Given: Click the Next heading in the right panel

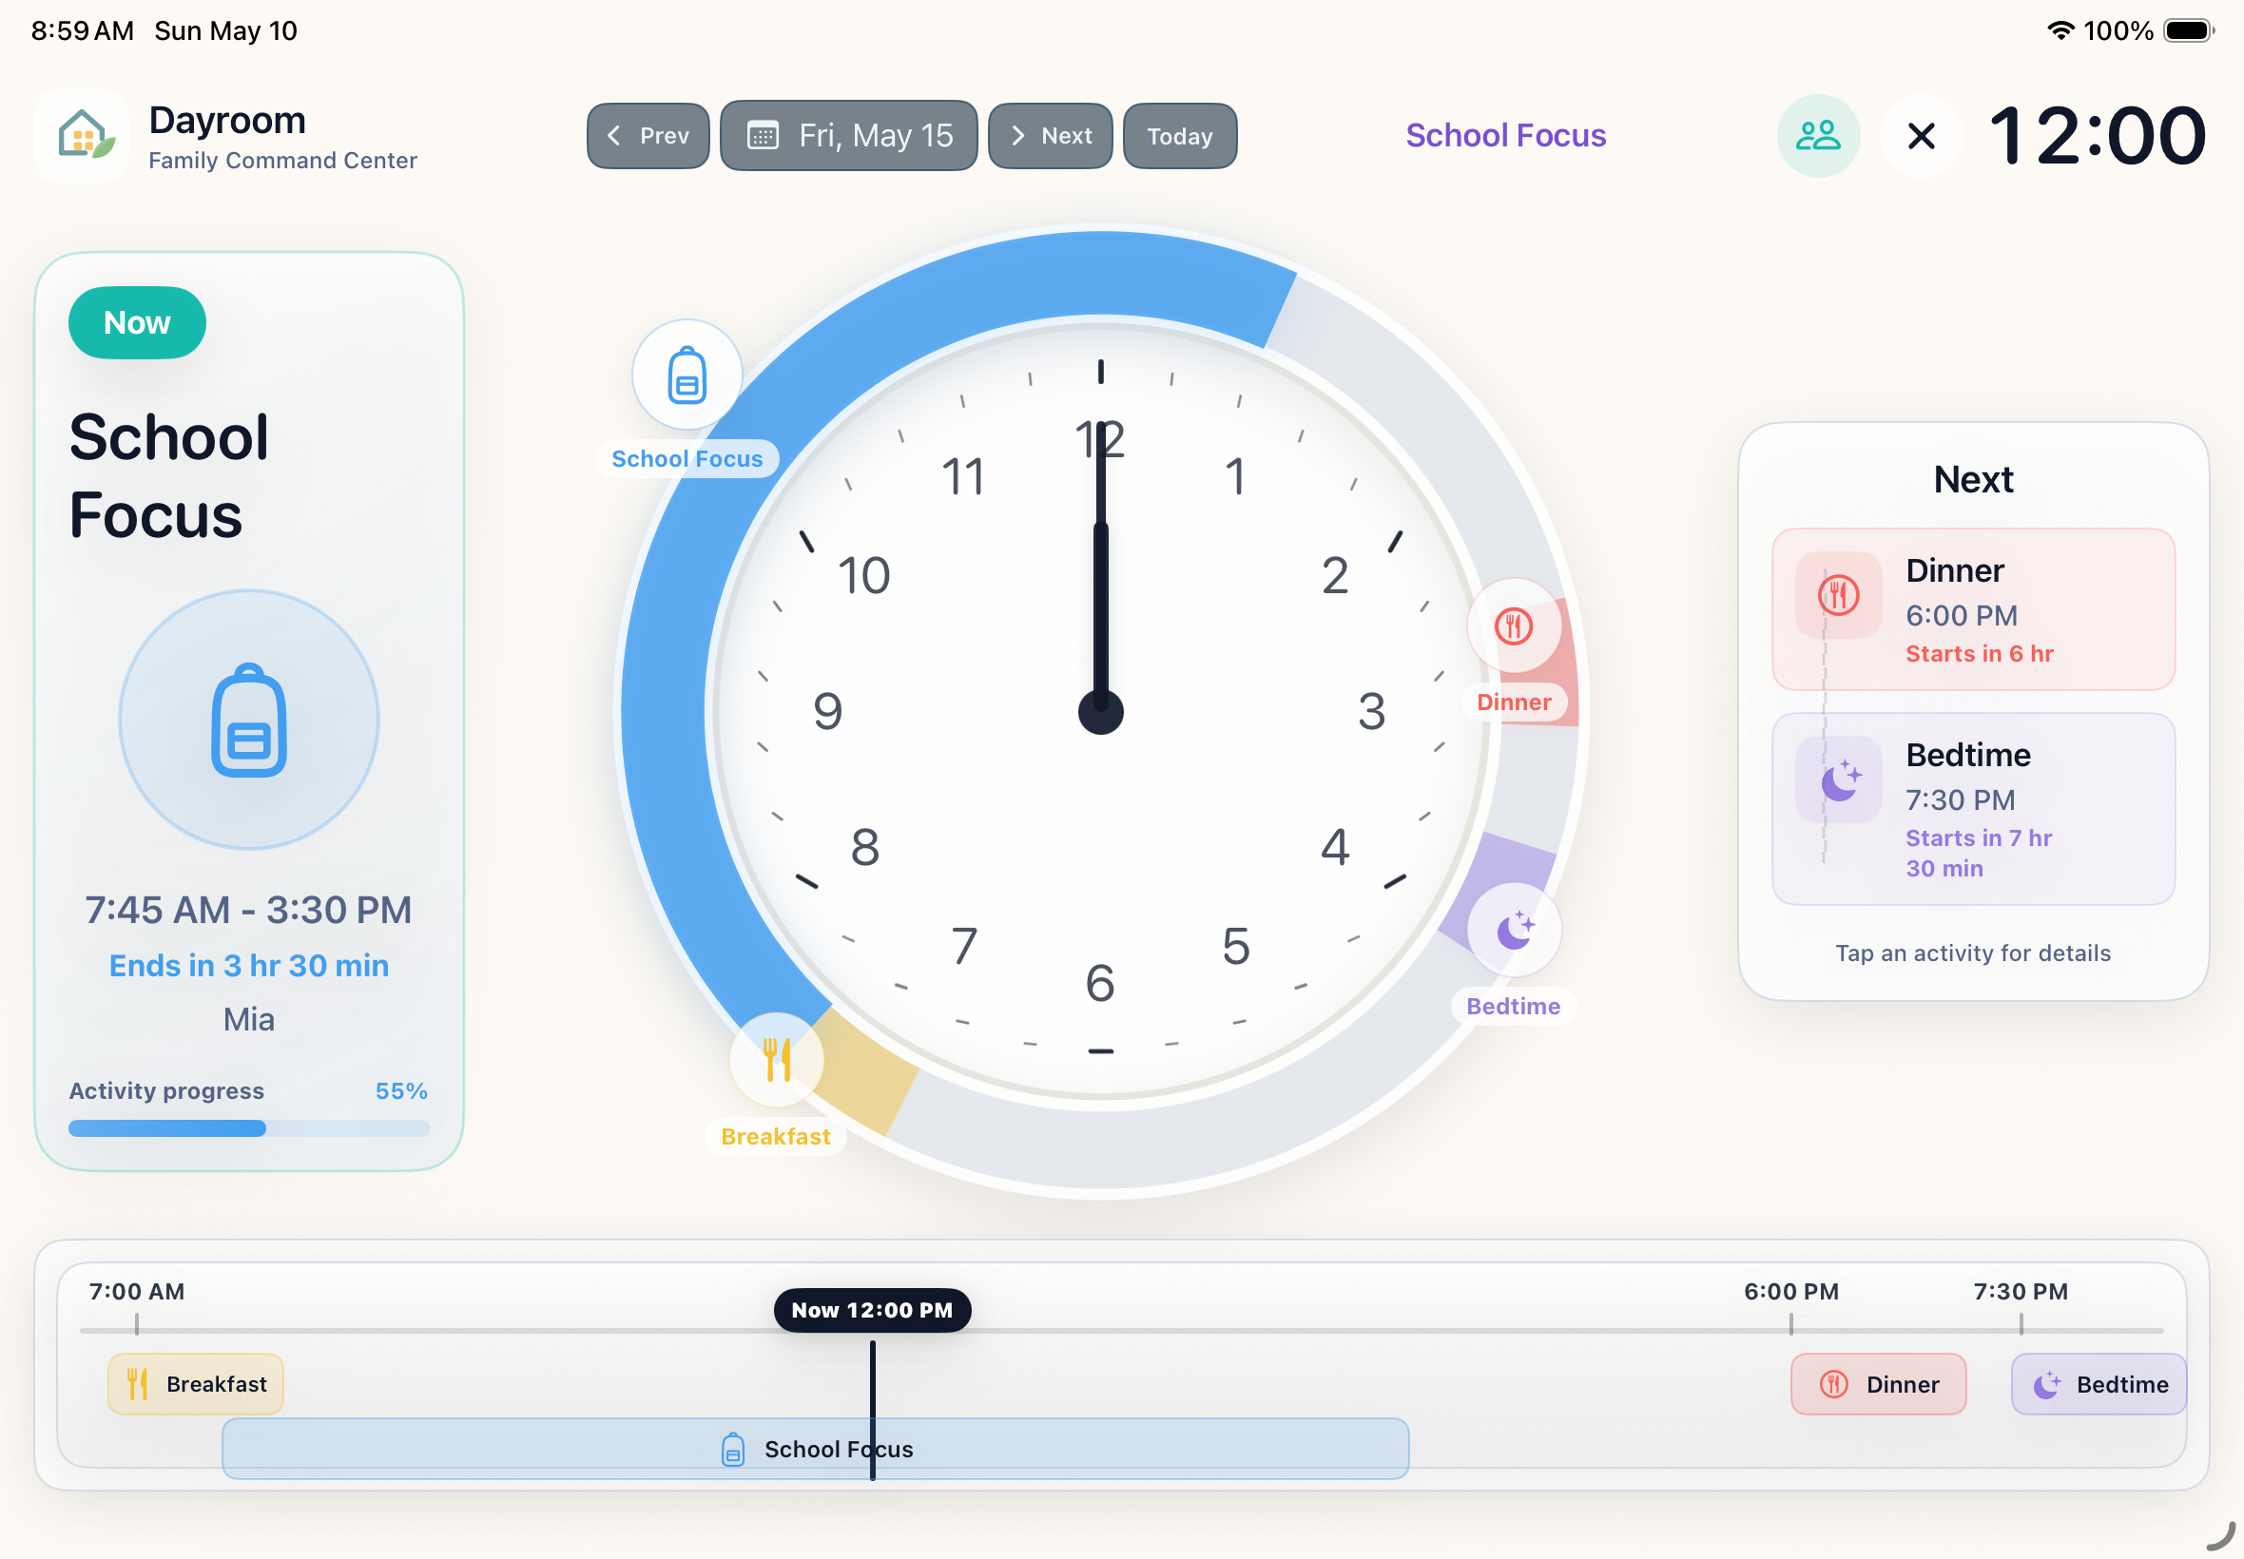Looking at the screenshot, I should 1972,479.
